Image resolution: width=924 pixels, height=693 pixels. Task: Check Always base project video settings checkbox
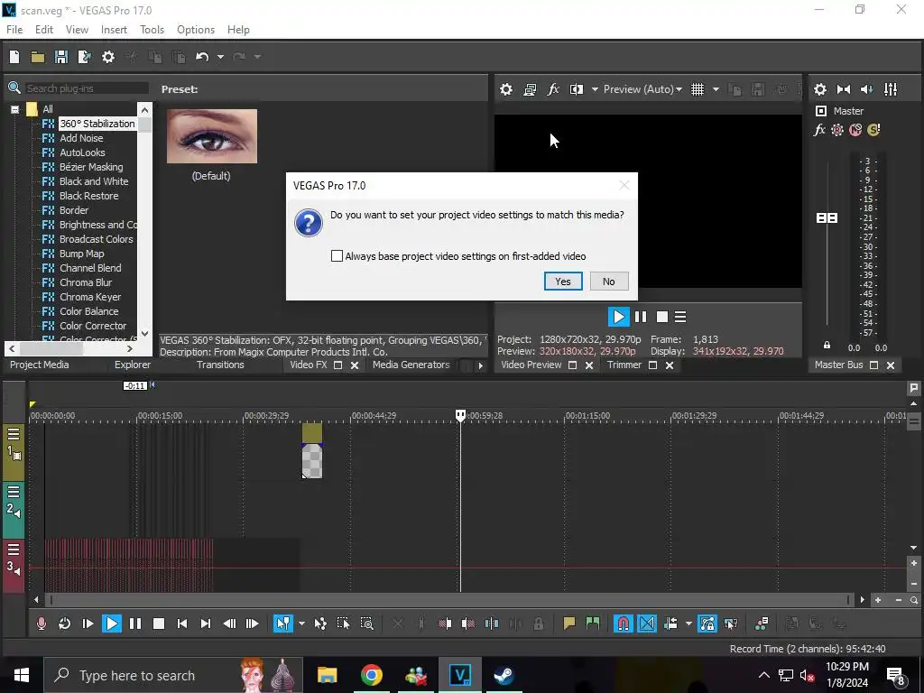337,255
